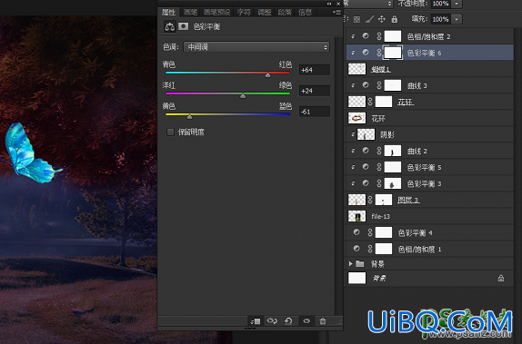This screenshot has width=522, height=344.
Task: Click the cyan-red slider handle
Action: click(x=267, y=75)
